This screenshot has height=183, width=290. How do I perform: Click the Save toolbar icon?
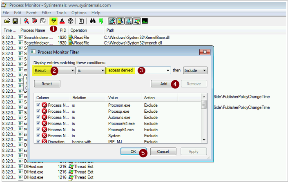click(x=15, y=21)
